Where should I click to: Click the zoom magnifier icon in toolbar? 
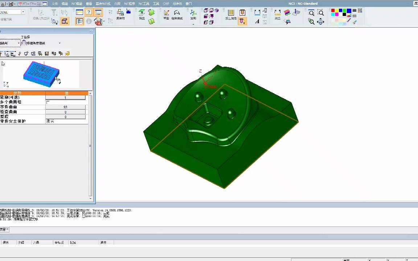click(x=311, y=13)
